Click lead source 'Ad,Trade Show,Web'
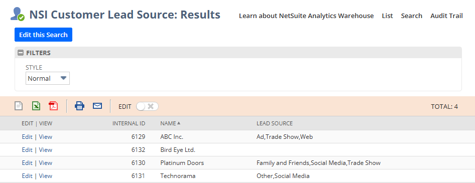Viewport: 475px width, 183px height. [285, 137]
